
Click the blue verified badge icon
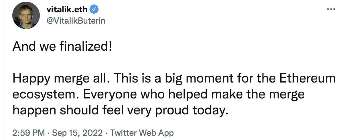pyautogui.click(x=95, y=10)
